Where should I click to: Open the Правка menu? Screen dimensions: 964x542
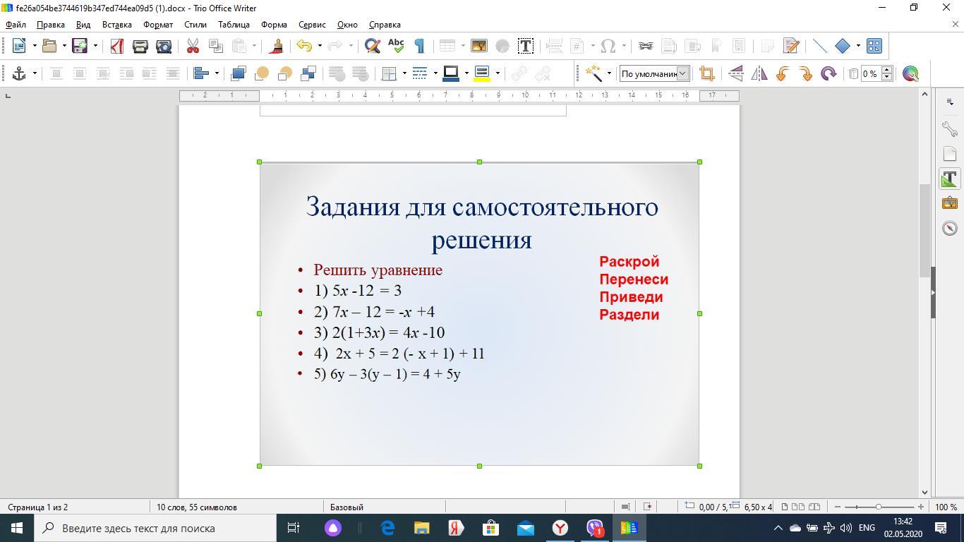tap(51, 25)
